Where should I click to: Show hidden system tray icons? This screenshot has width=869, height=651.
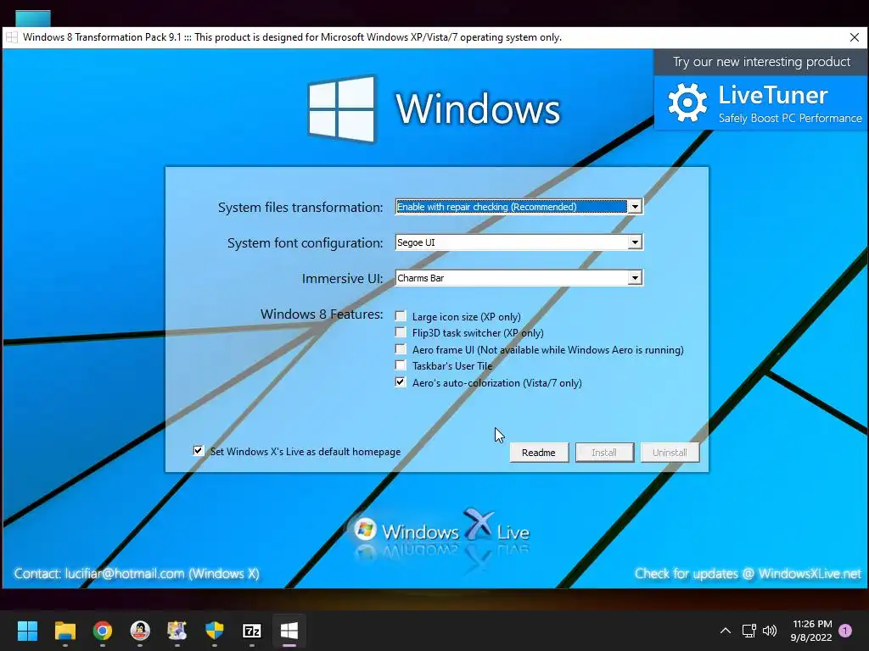[725, 631]
